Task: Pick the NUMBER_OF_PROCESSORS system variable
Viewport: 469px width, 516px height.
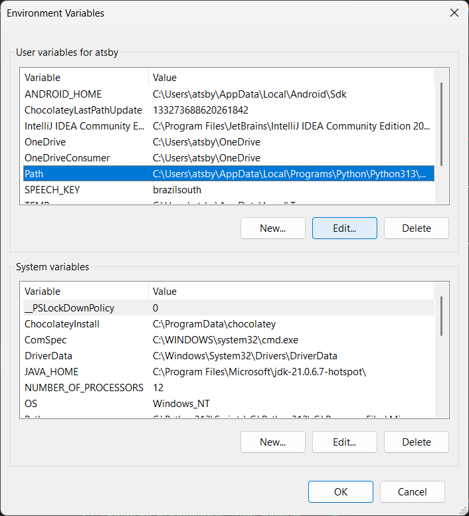Action: click(x=84, y=388)
